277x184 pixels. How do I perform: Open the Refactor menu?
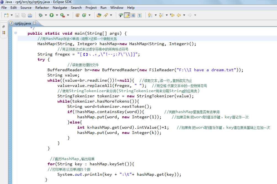(x=42, y=8)
